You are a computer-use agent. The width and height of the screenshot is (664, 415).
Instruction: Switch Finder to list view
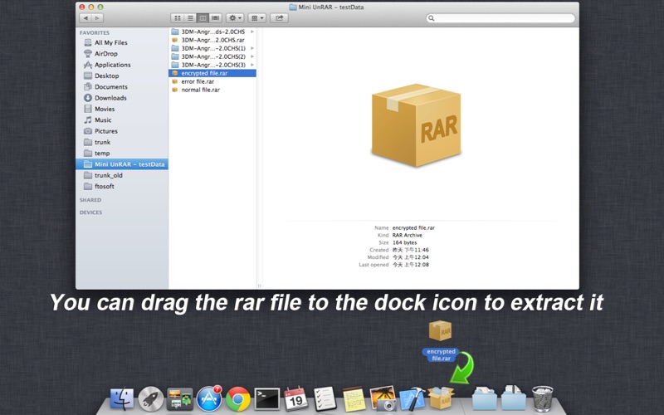click(x=190, y=18)
